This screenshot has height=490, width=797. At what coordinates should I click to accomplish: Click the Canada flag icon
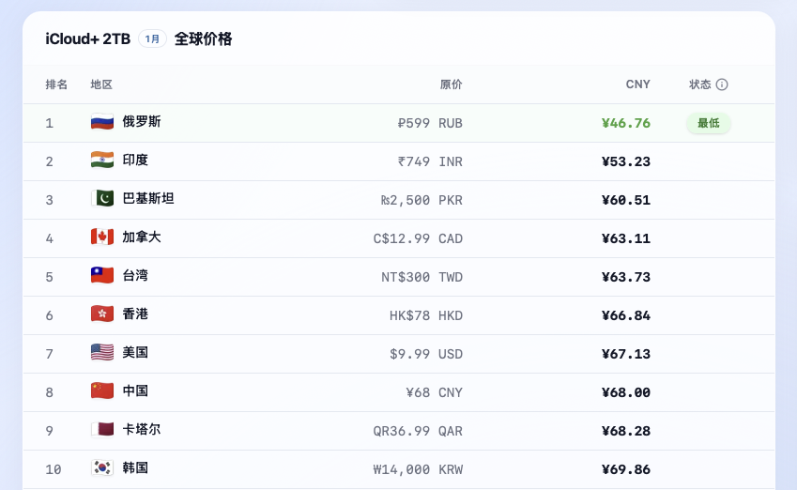[x=102, y=237]
